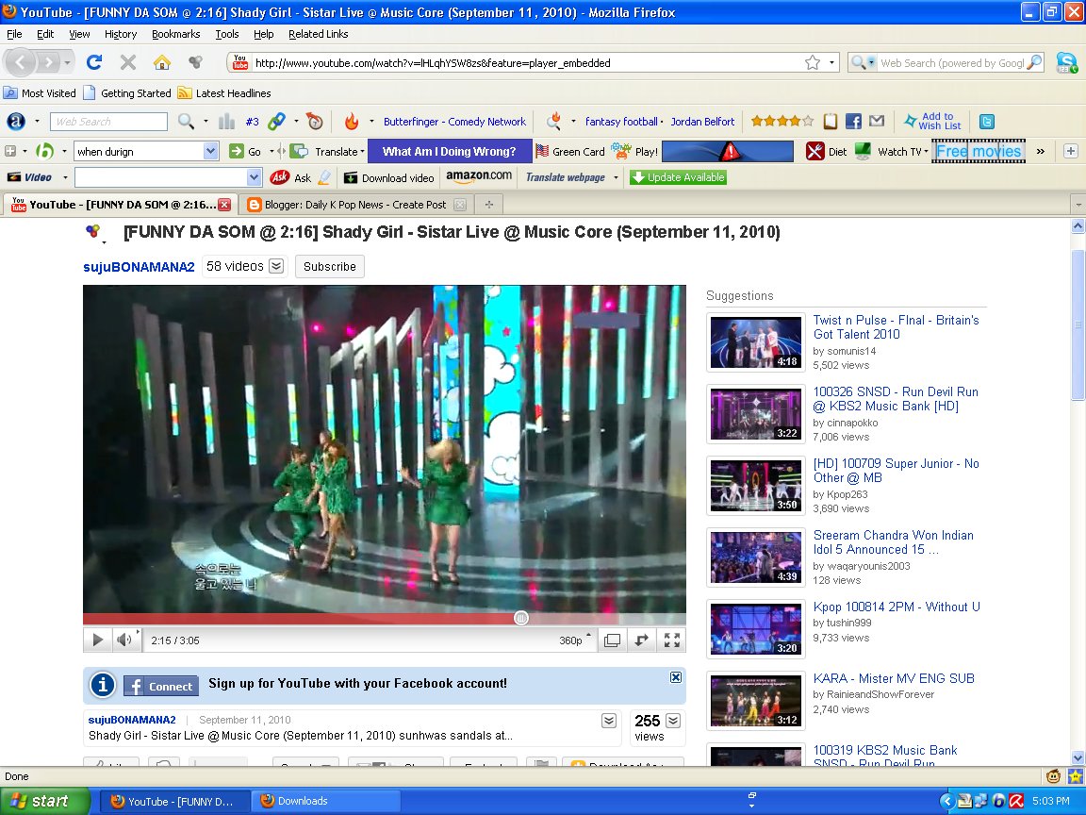Close the YouTube tab
This screenshot has height=815, width=1086.
coord(224,205)
